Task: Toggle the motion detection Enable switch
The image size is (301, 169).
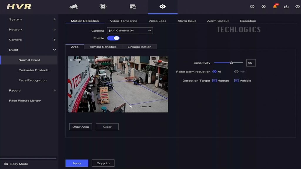Action: click(113, 38)
